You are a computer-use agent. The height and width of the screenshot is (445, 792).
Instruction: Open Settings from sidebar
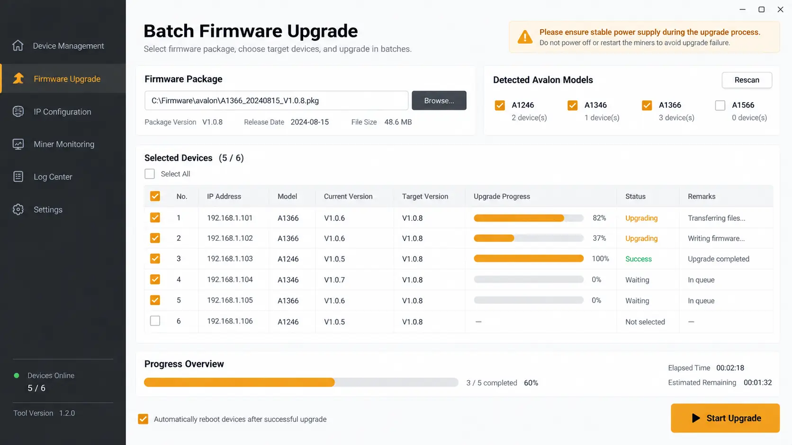[x=63, y=209]
